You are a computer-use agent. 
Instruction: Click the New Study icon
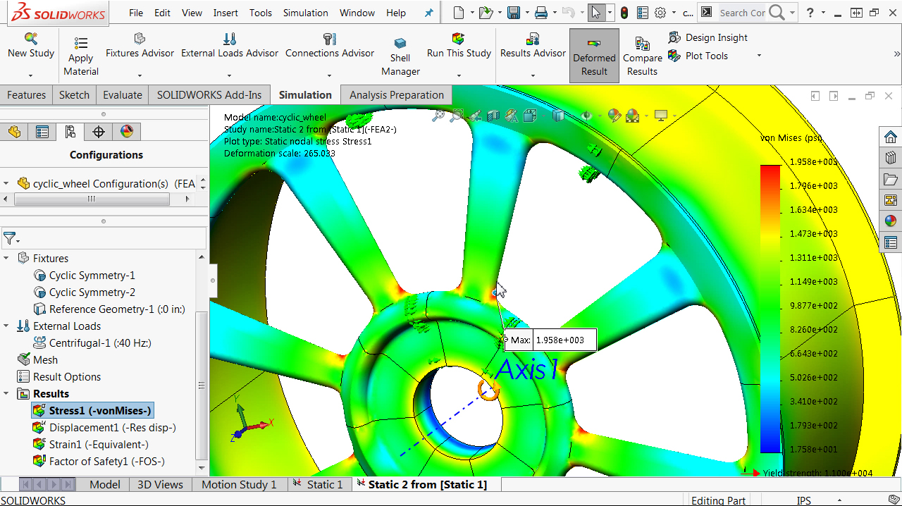[30, 39]
